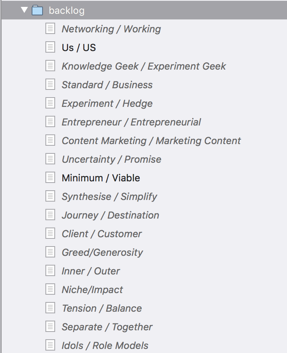Click document icon for Knowledge Geek / Experiment Geek

click(x=50, y=66)
